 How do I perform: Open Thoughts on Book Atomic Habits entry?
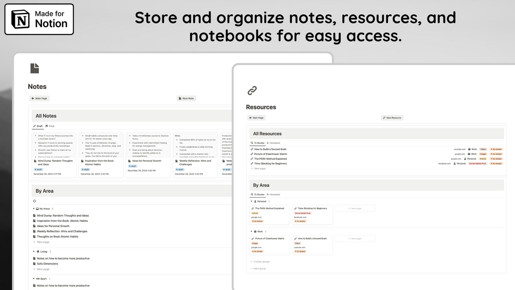57,237
